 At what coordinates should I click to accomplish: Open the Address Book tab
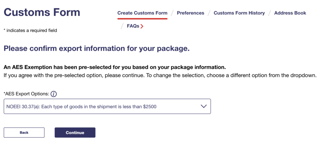pyautogui.click(x=290, y=13)
